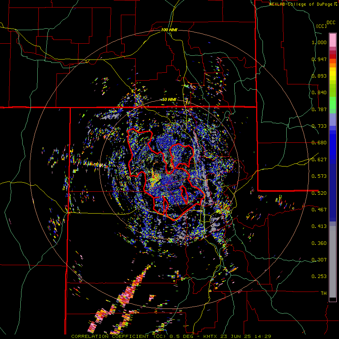Select the 0.627 legend value
The image size is (339, 339).
[319, 160]
